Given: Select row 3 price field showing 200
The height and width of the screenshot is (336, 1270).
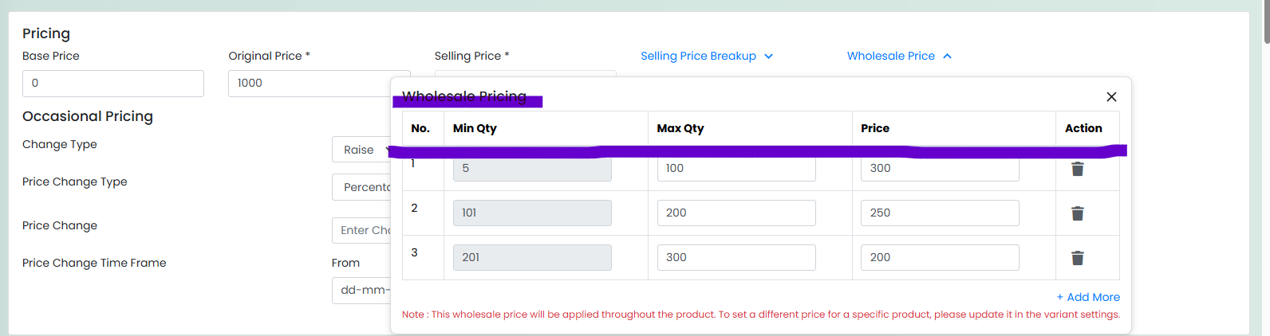Looking at the screenshot, I should 940,257.
